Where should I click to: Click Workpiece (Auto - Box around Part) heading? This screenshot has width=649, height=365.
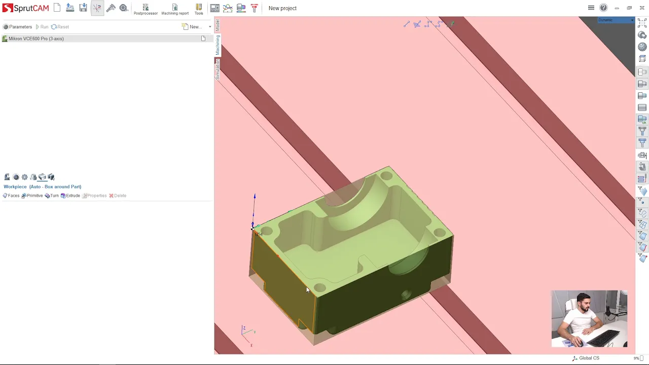(x=42, y=187)
